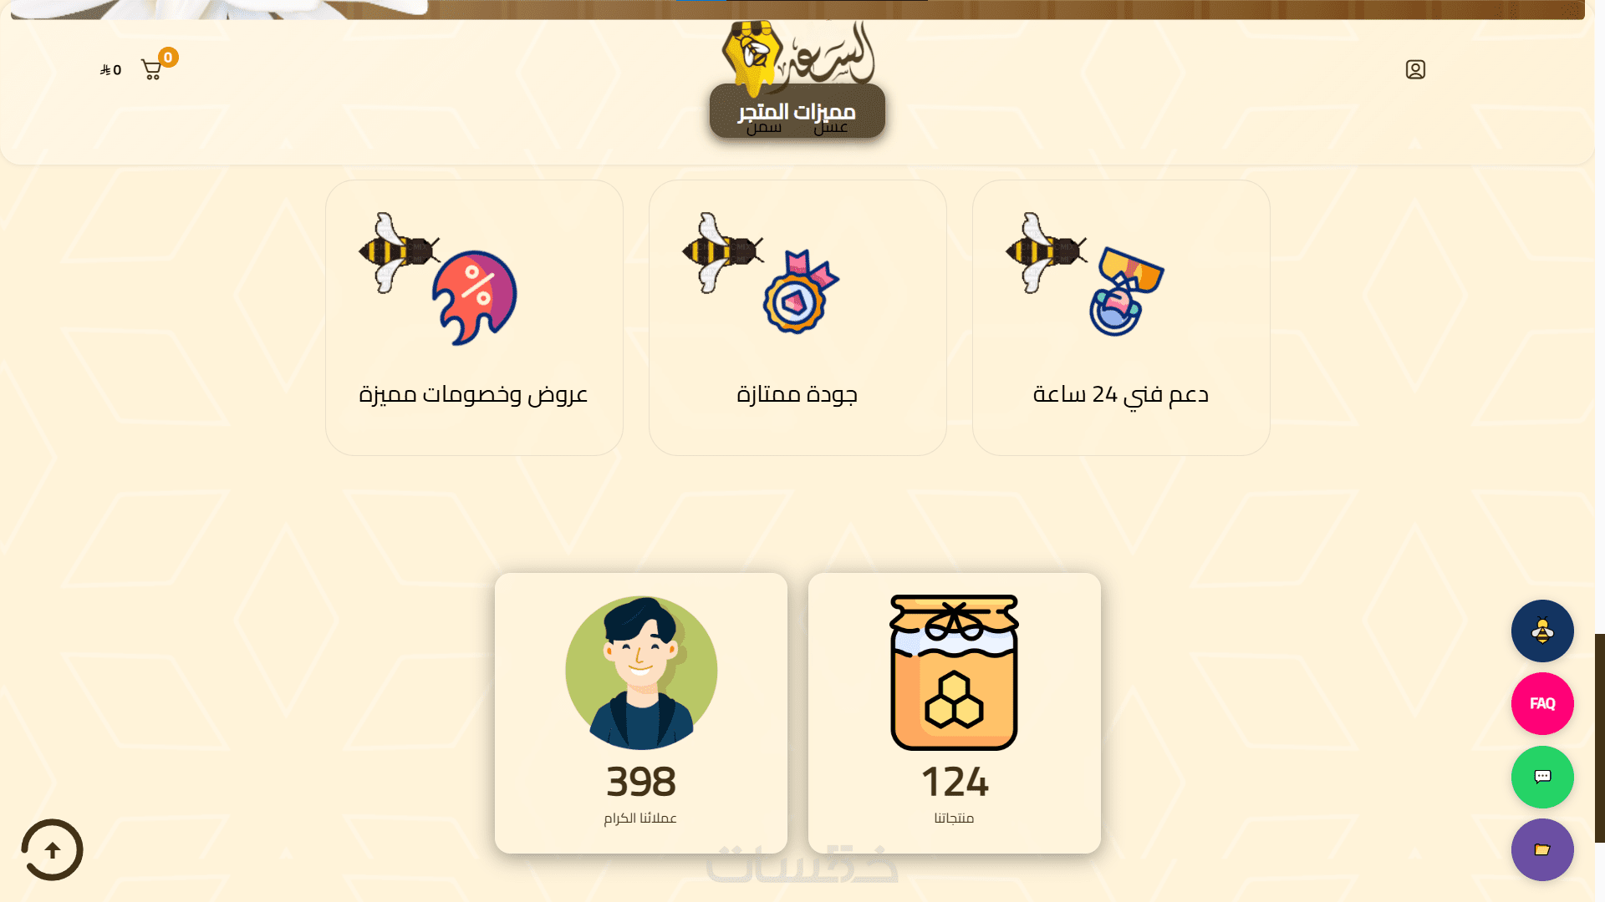Click the rocket discount percent icon
Screen dimensions: 1605x902
click(474, 297)
